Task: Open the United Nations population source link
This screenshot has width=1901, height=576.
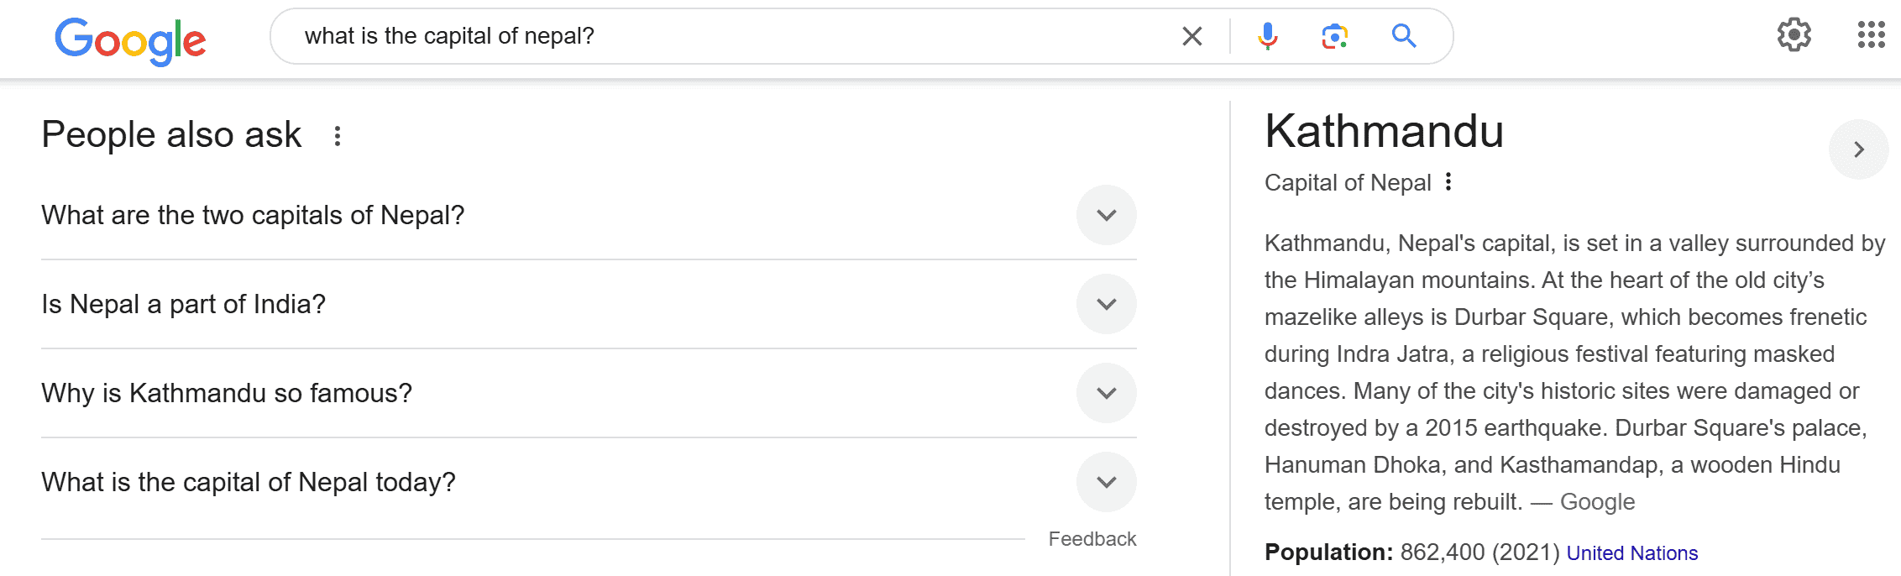Action: 1631,553
